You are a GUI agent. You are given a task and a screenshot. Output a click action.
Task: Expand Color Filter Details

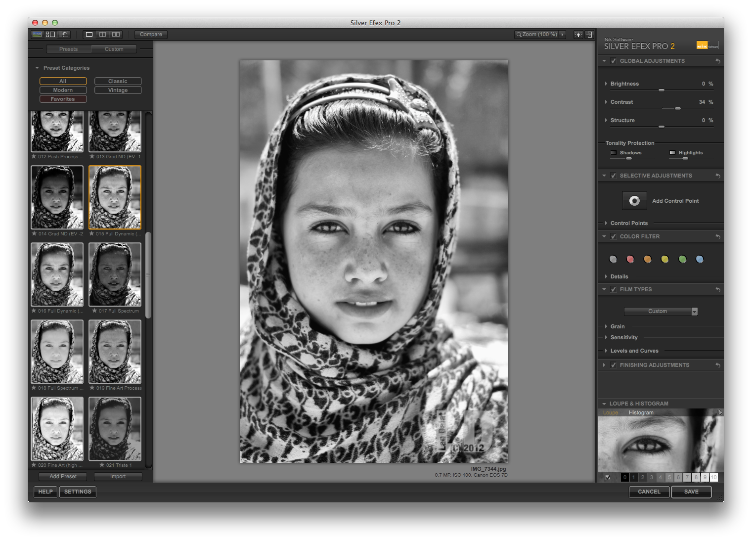point(606,277)
